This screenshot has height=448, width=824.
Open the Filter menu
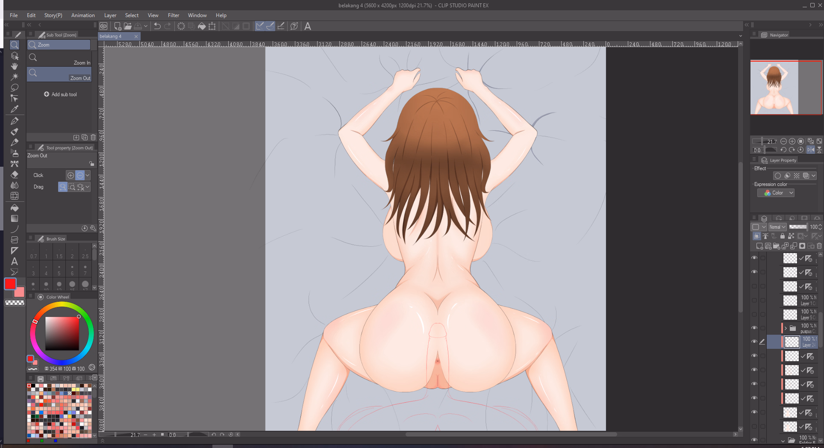[173, 15]
